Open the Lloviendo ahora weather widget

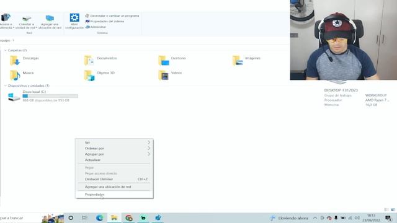pos(290,218)
